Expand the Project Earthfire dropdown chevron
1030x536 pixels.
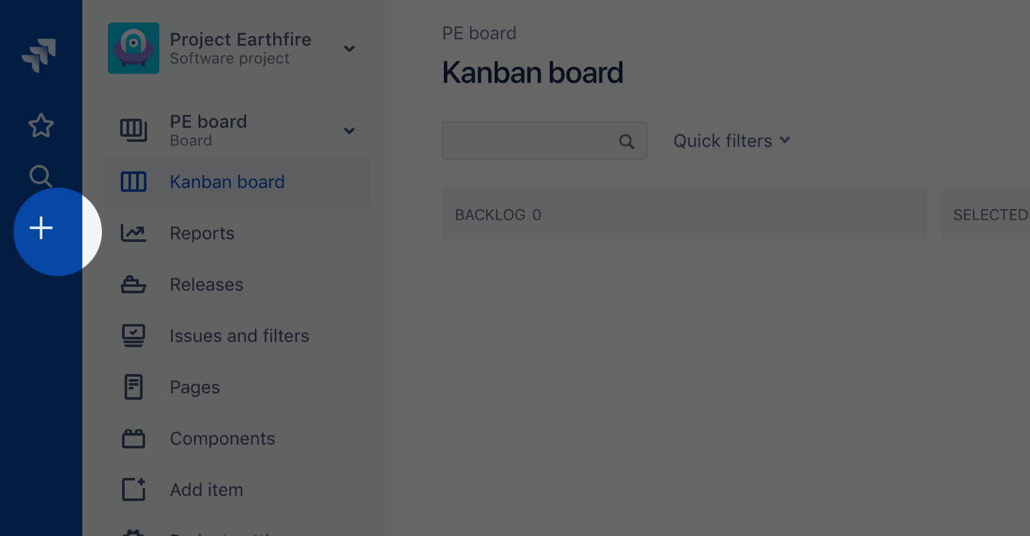coord(349,48)
